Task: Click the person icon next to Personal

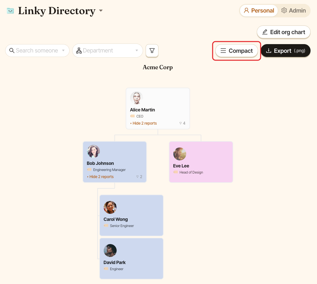Action: (246, 10)
